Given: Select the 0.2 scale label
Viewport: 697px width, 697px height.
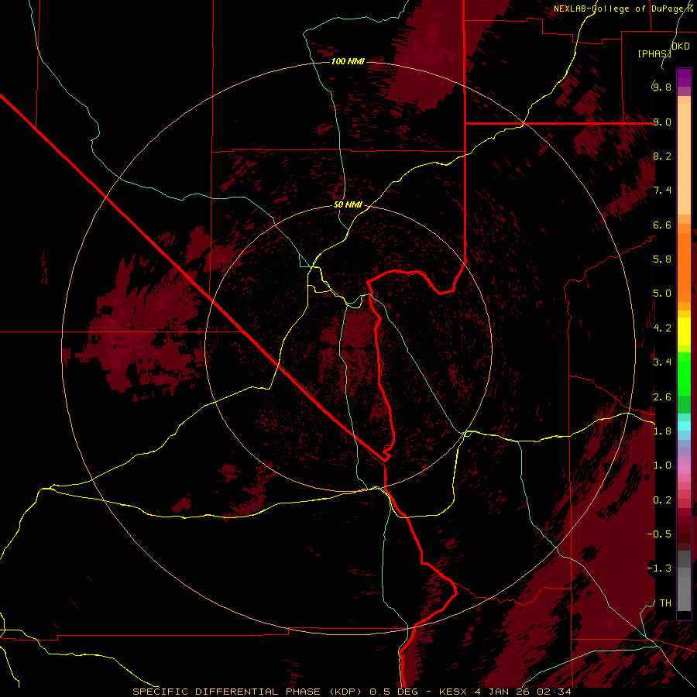Looking at the screenshot, I should coord(662,500).
